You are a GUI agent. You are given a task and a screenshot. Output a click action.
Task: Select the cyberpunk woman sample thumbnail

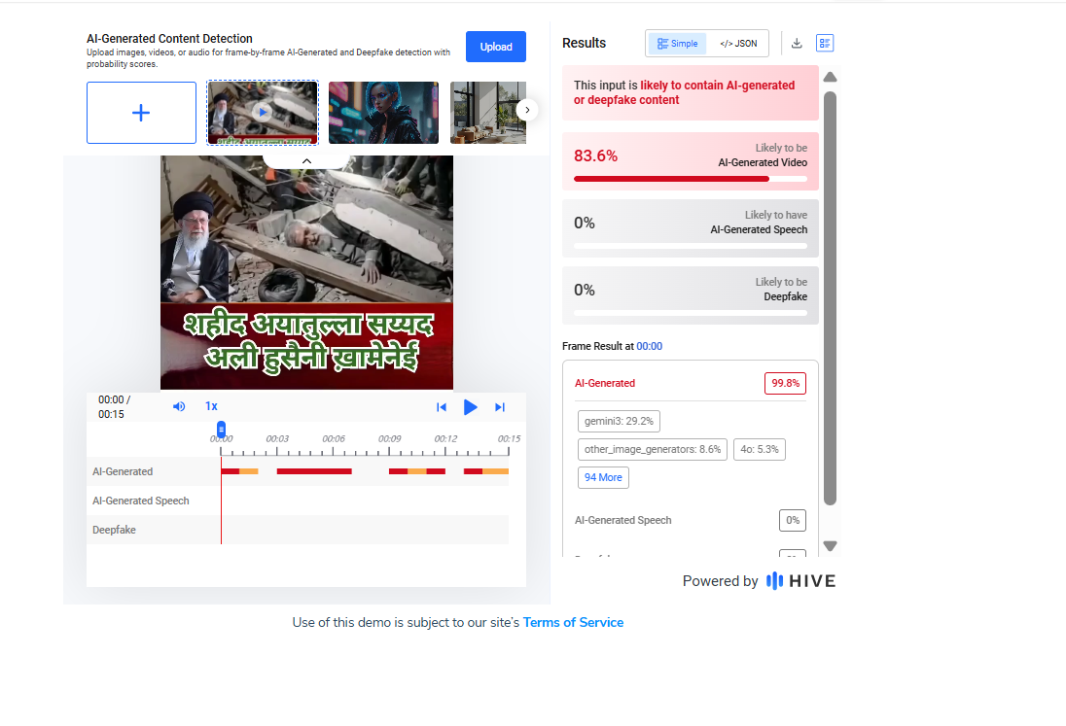point(383,113)
